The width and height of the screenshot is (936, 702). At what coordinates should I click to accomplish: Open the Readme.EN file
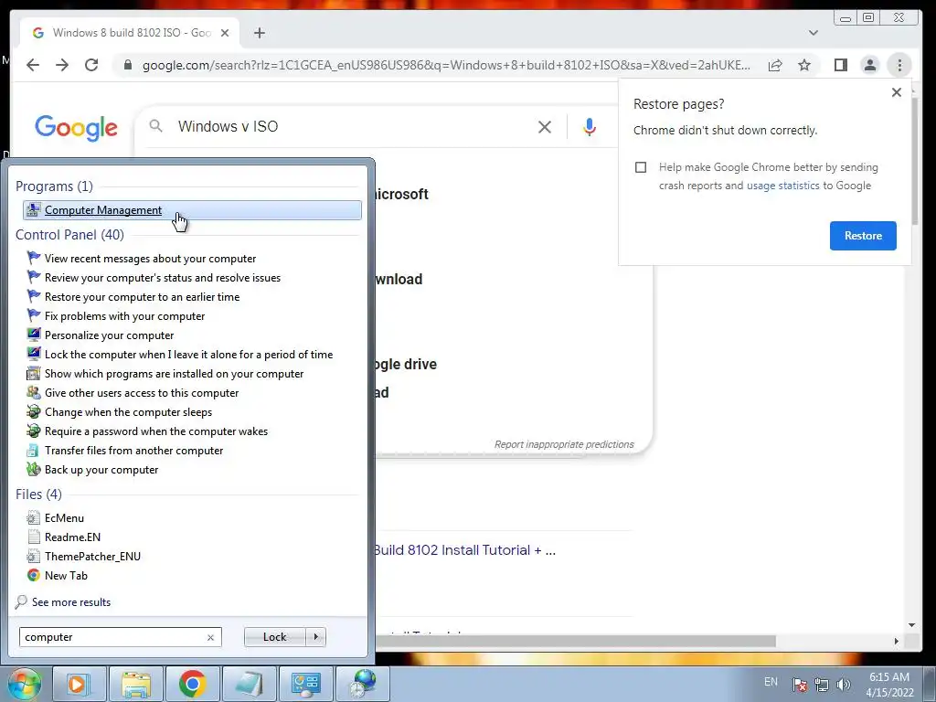pos(72,537)
